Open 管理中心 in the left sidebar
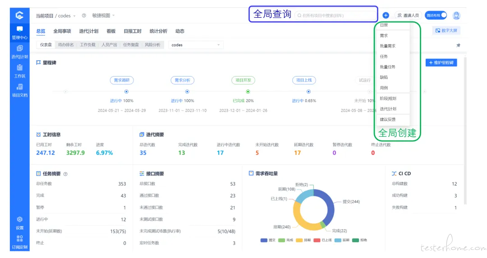 click(19, 33)
